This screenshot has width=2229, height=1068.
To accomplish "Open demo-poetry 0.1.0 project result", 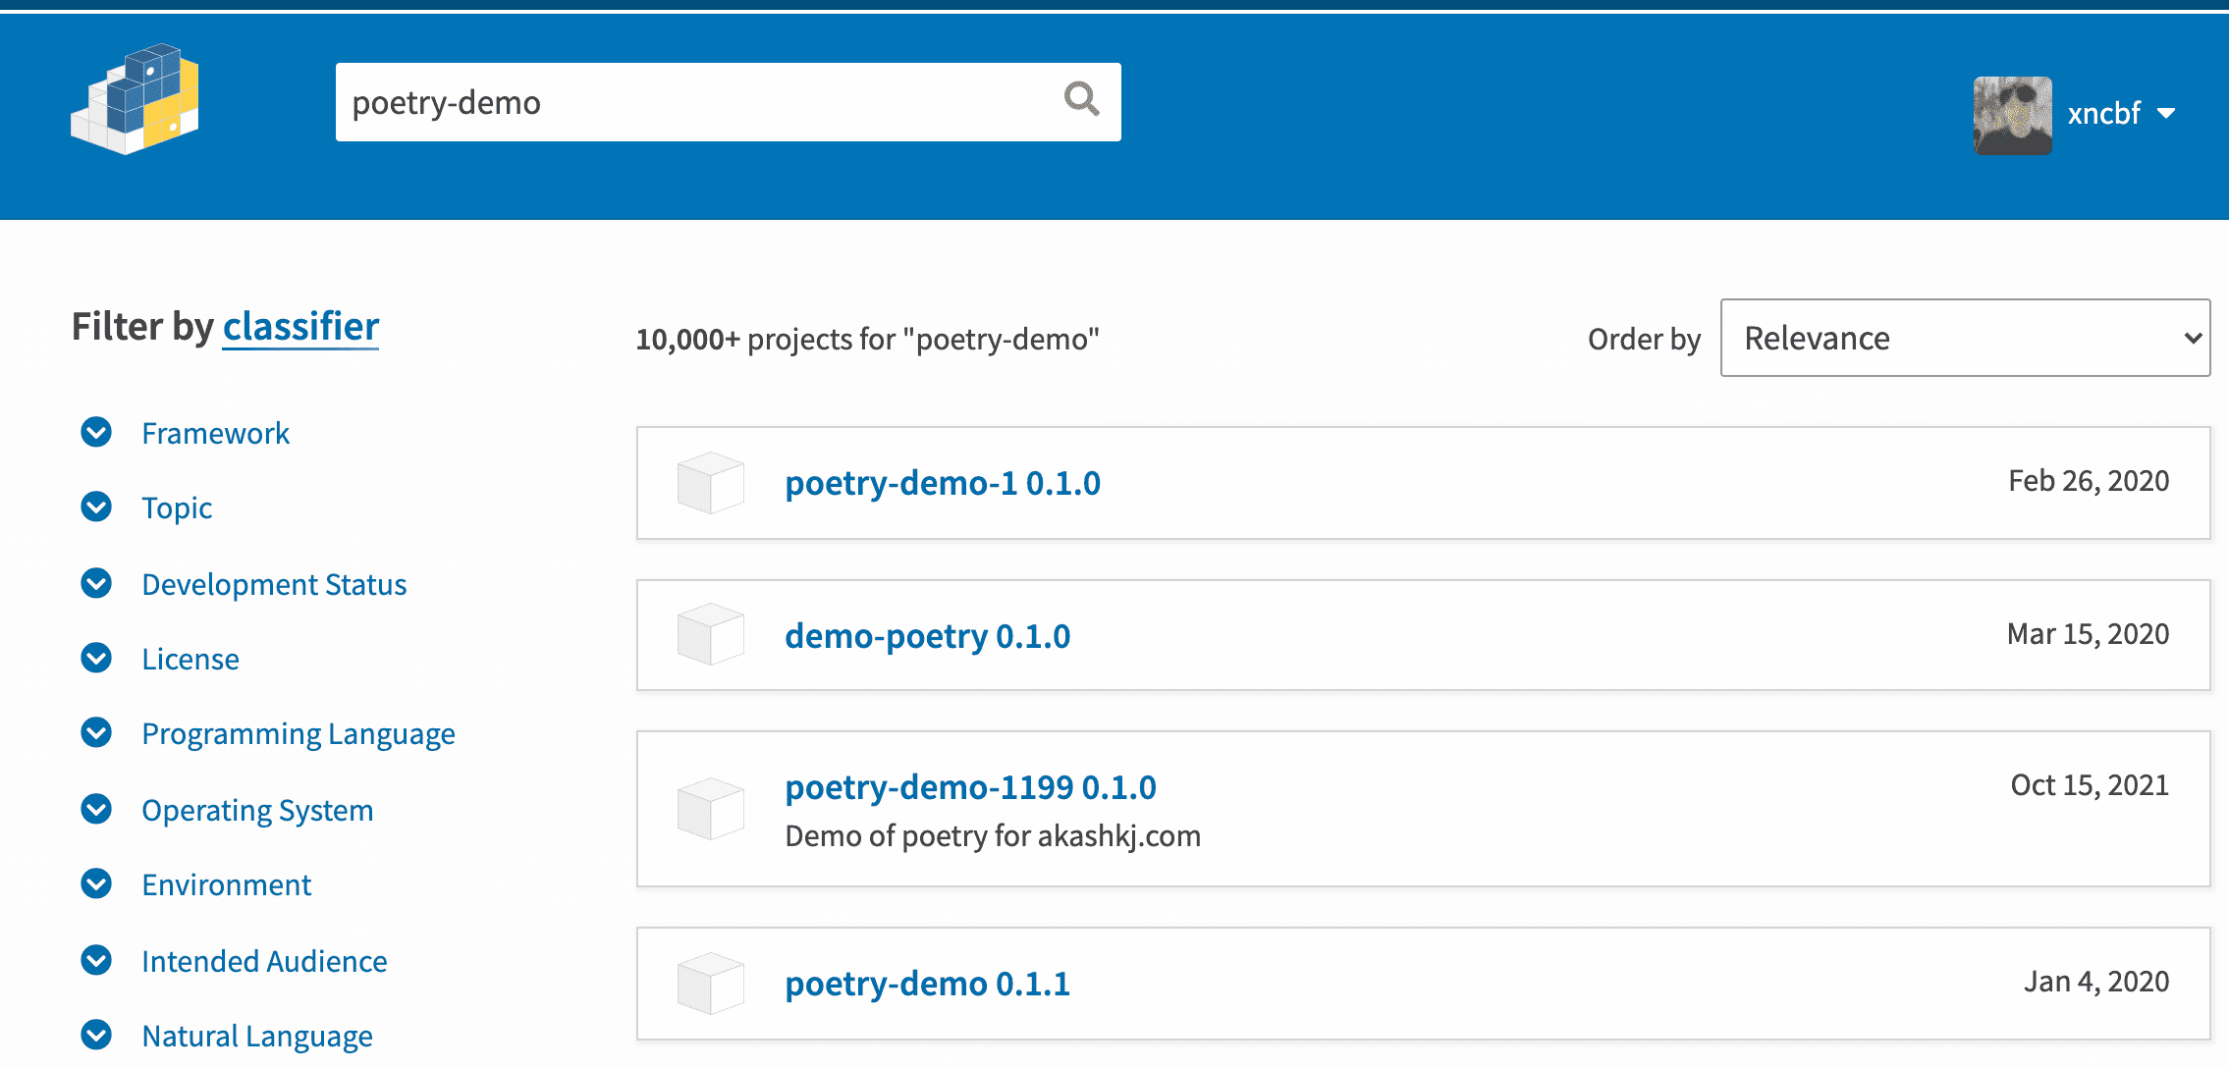I will coord(927,636).
